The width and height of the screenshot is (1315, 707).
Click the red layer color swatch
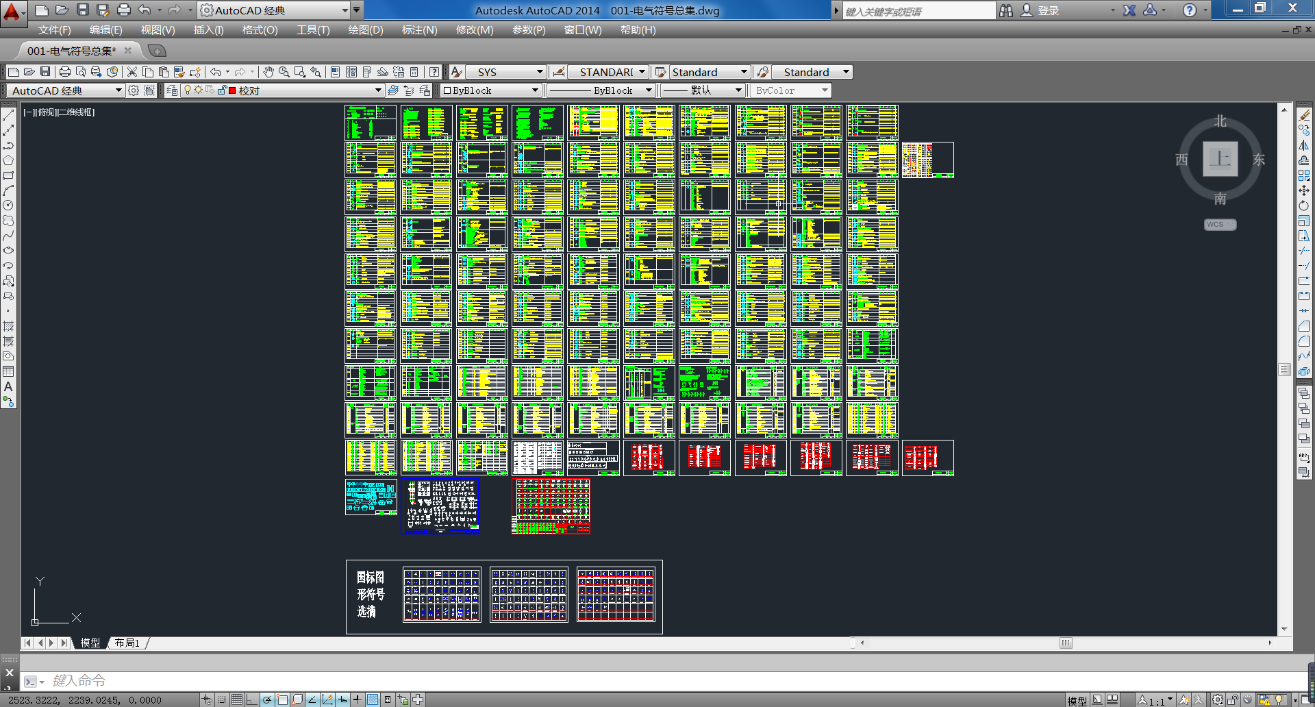pos(232,90)
